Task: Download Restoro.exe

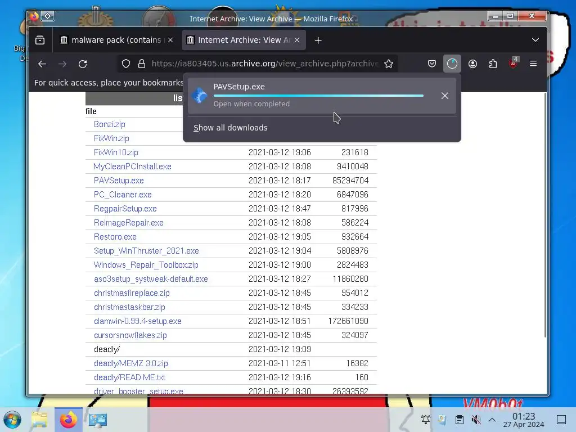Action: click(115, 237)
